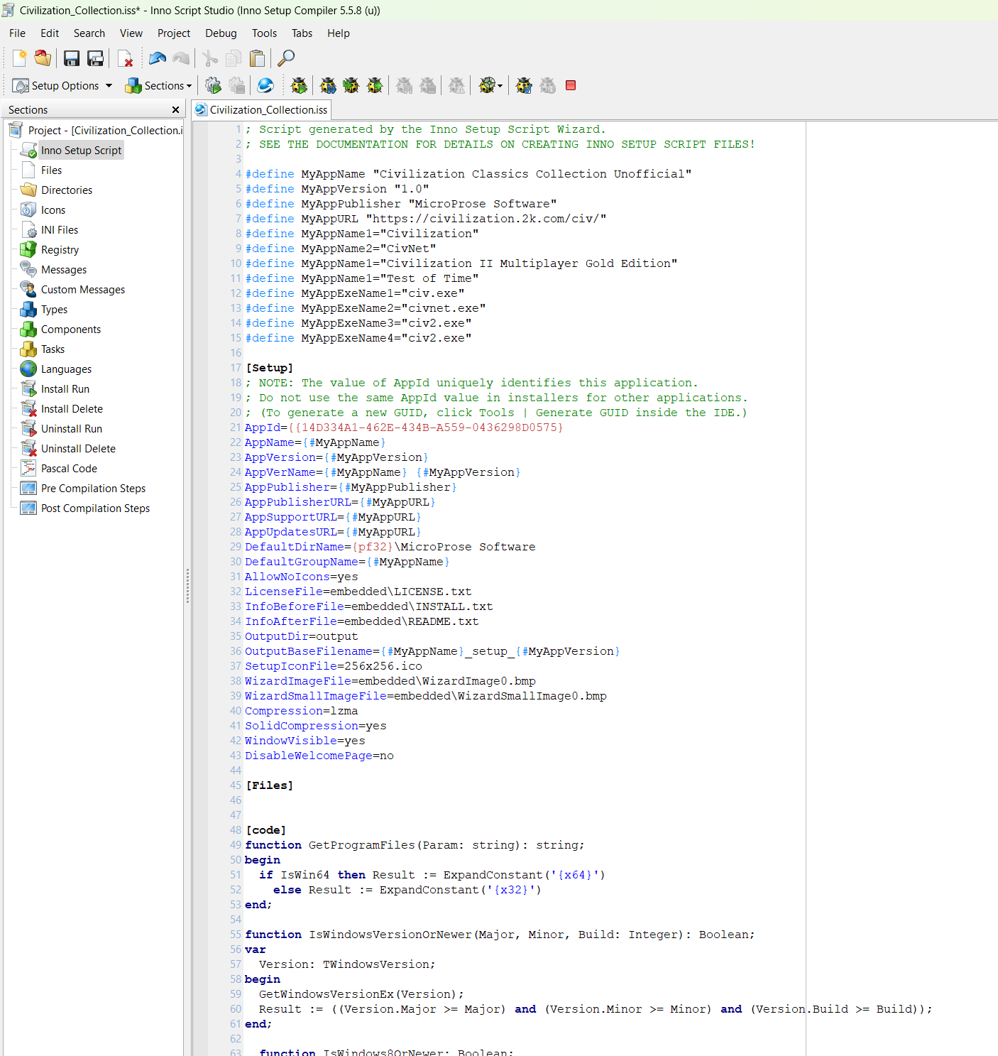Click the Pause ladybug debug icon
The height and width of the screenshot is (1056, 998).
point(328,86)
